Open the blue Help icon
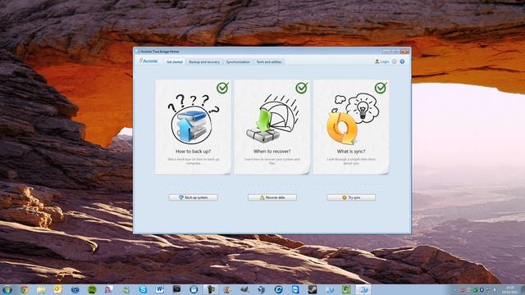This screenshot has width=525, height=295. pyautogui.click(x=402, y=61)
